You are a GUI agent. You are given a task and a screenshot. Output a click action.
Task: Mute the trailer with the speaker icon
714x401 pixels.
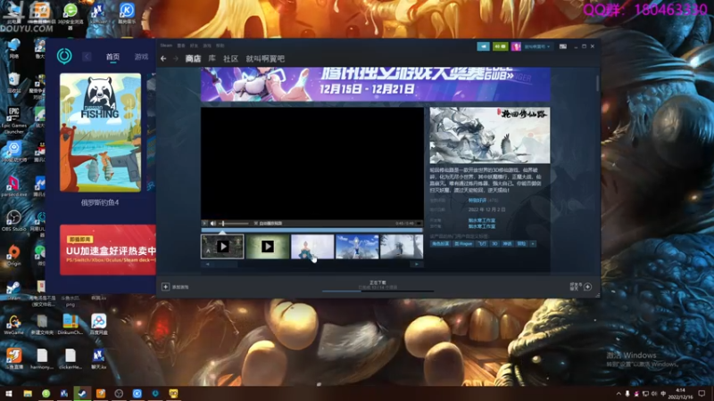pyautogui.click(x=212, y=224)
